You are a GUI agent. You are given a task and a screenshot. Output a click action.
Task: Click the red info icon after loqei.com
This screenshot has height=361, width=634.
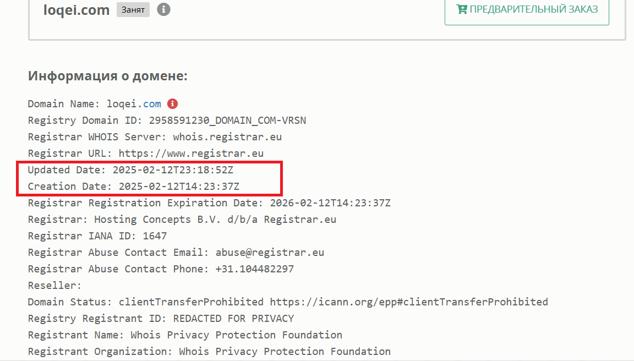coord(173,104)
